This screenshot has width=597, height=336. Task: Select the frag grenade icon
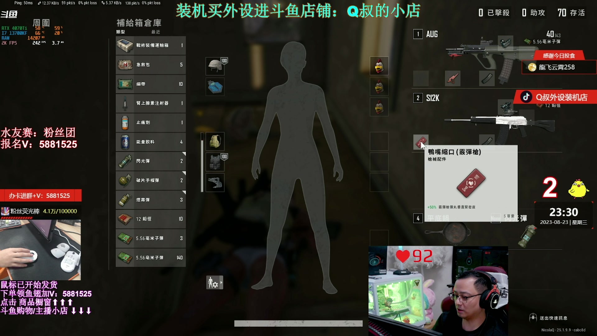(x=125, y=180)
